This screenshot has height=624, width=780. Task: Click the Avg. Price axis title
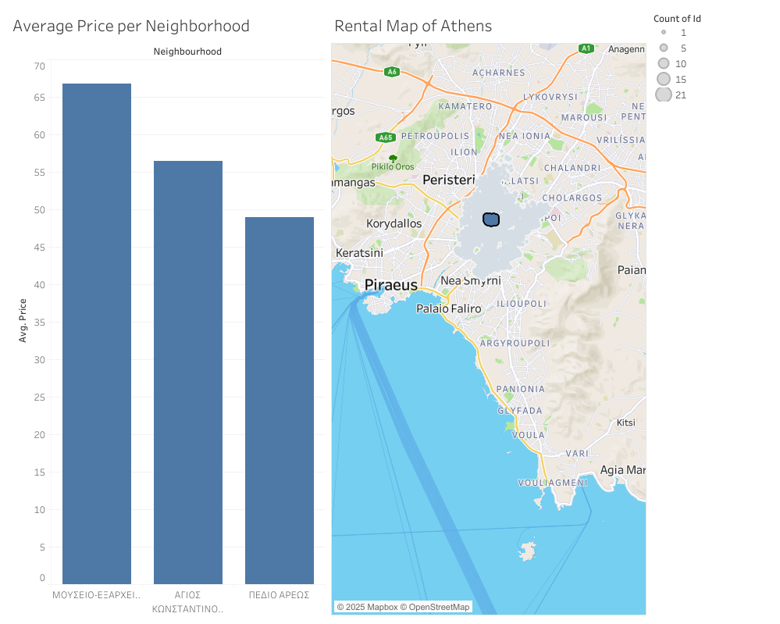pos(23,320)
